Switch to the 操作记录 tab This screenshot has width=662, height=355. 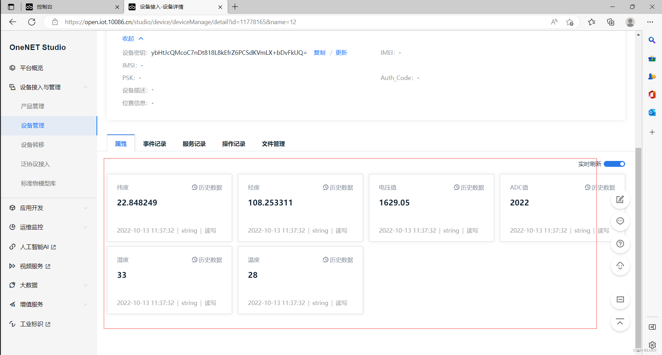pyautogui.click(x=234, y=144)
